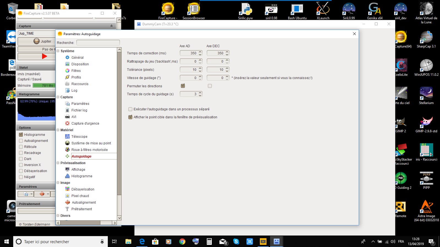Click the Windows Start button
This screenshot has height=247, width=440.
point(7,242)
